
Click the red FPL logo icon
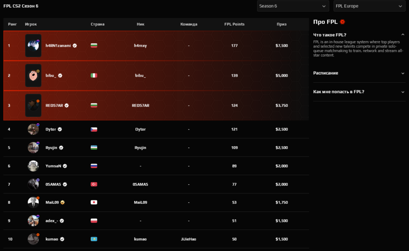point(342,22)
